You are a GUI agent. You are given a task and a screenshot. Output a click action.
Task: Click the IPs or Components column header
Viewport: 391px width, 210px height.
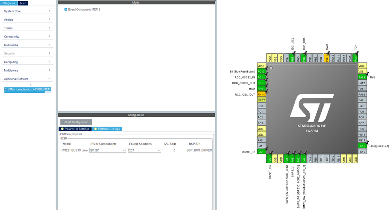point(103,144)
